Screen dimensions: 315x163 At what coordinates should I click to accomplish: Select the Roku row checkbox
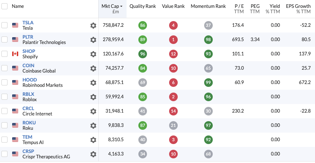coord(4,125)
